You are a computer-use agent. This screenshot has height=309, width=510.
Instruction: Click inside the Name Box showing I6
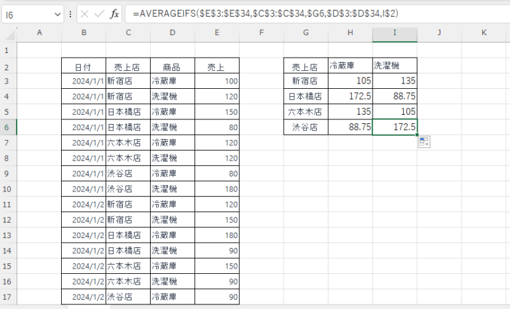25,13
